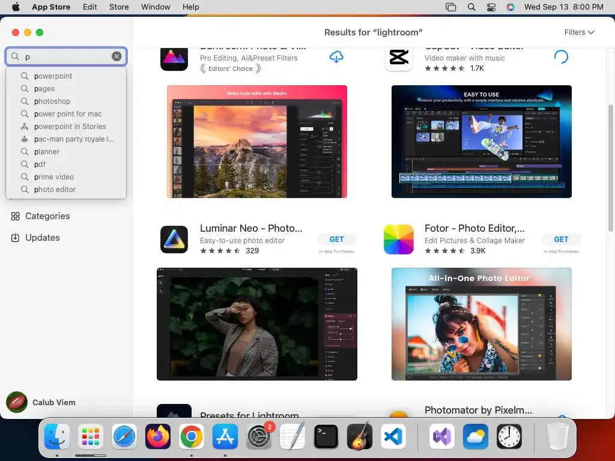Clear the search field with X button
This screenshot has height=461, width=615.
tap(117, 56)
